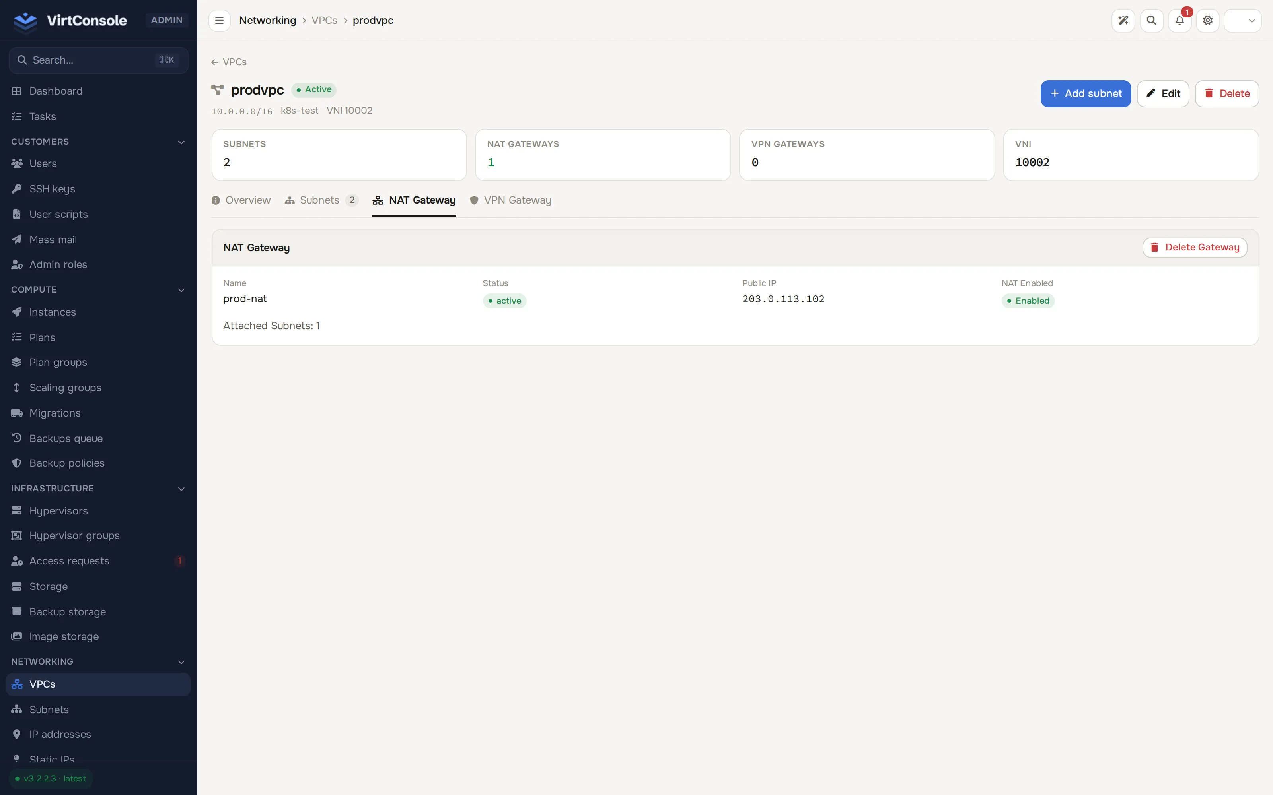The image size is (1273, 795).
Task: Click the red Delete VPC button
Action: click(x=1227, y=93)
